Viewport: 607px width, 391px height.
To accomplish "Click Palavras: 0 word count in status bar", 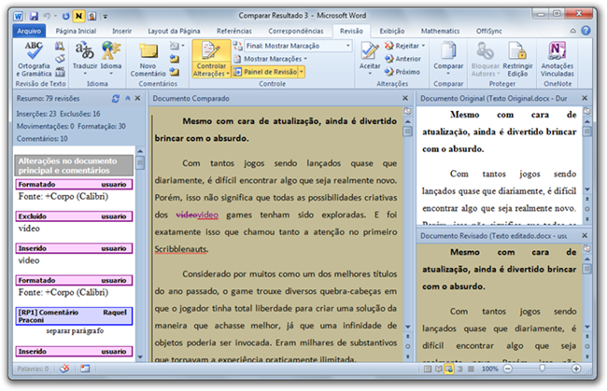I will coord(33,369).
